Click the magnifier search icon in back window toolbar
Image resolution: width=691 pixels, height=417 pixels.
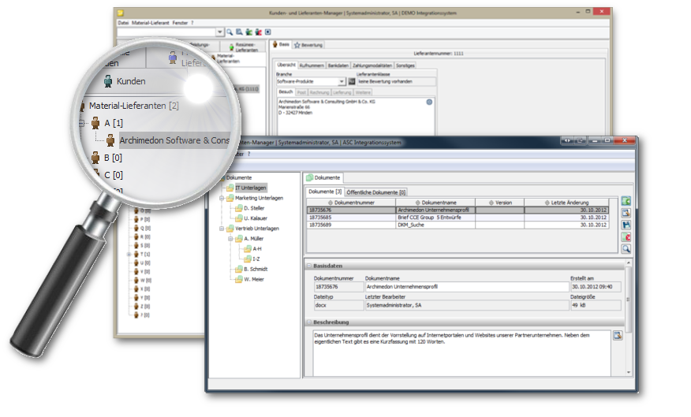[230, 32]
